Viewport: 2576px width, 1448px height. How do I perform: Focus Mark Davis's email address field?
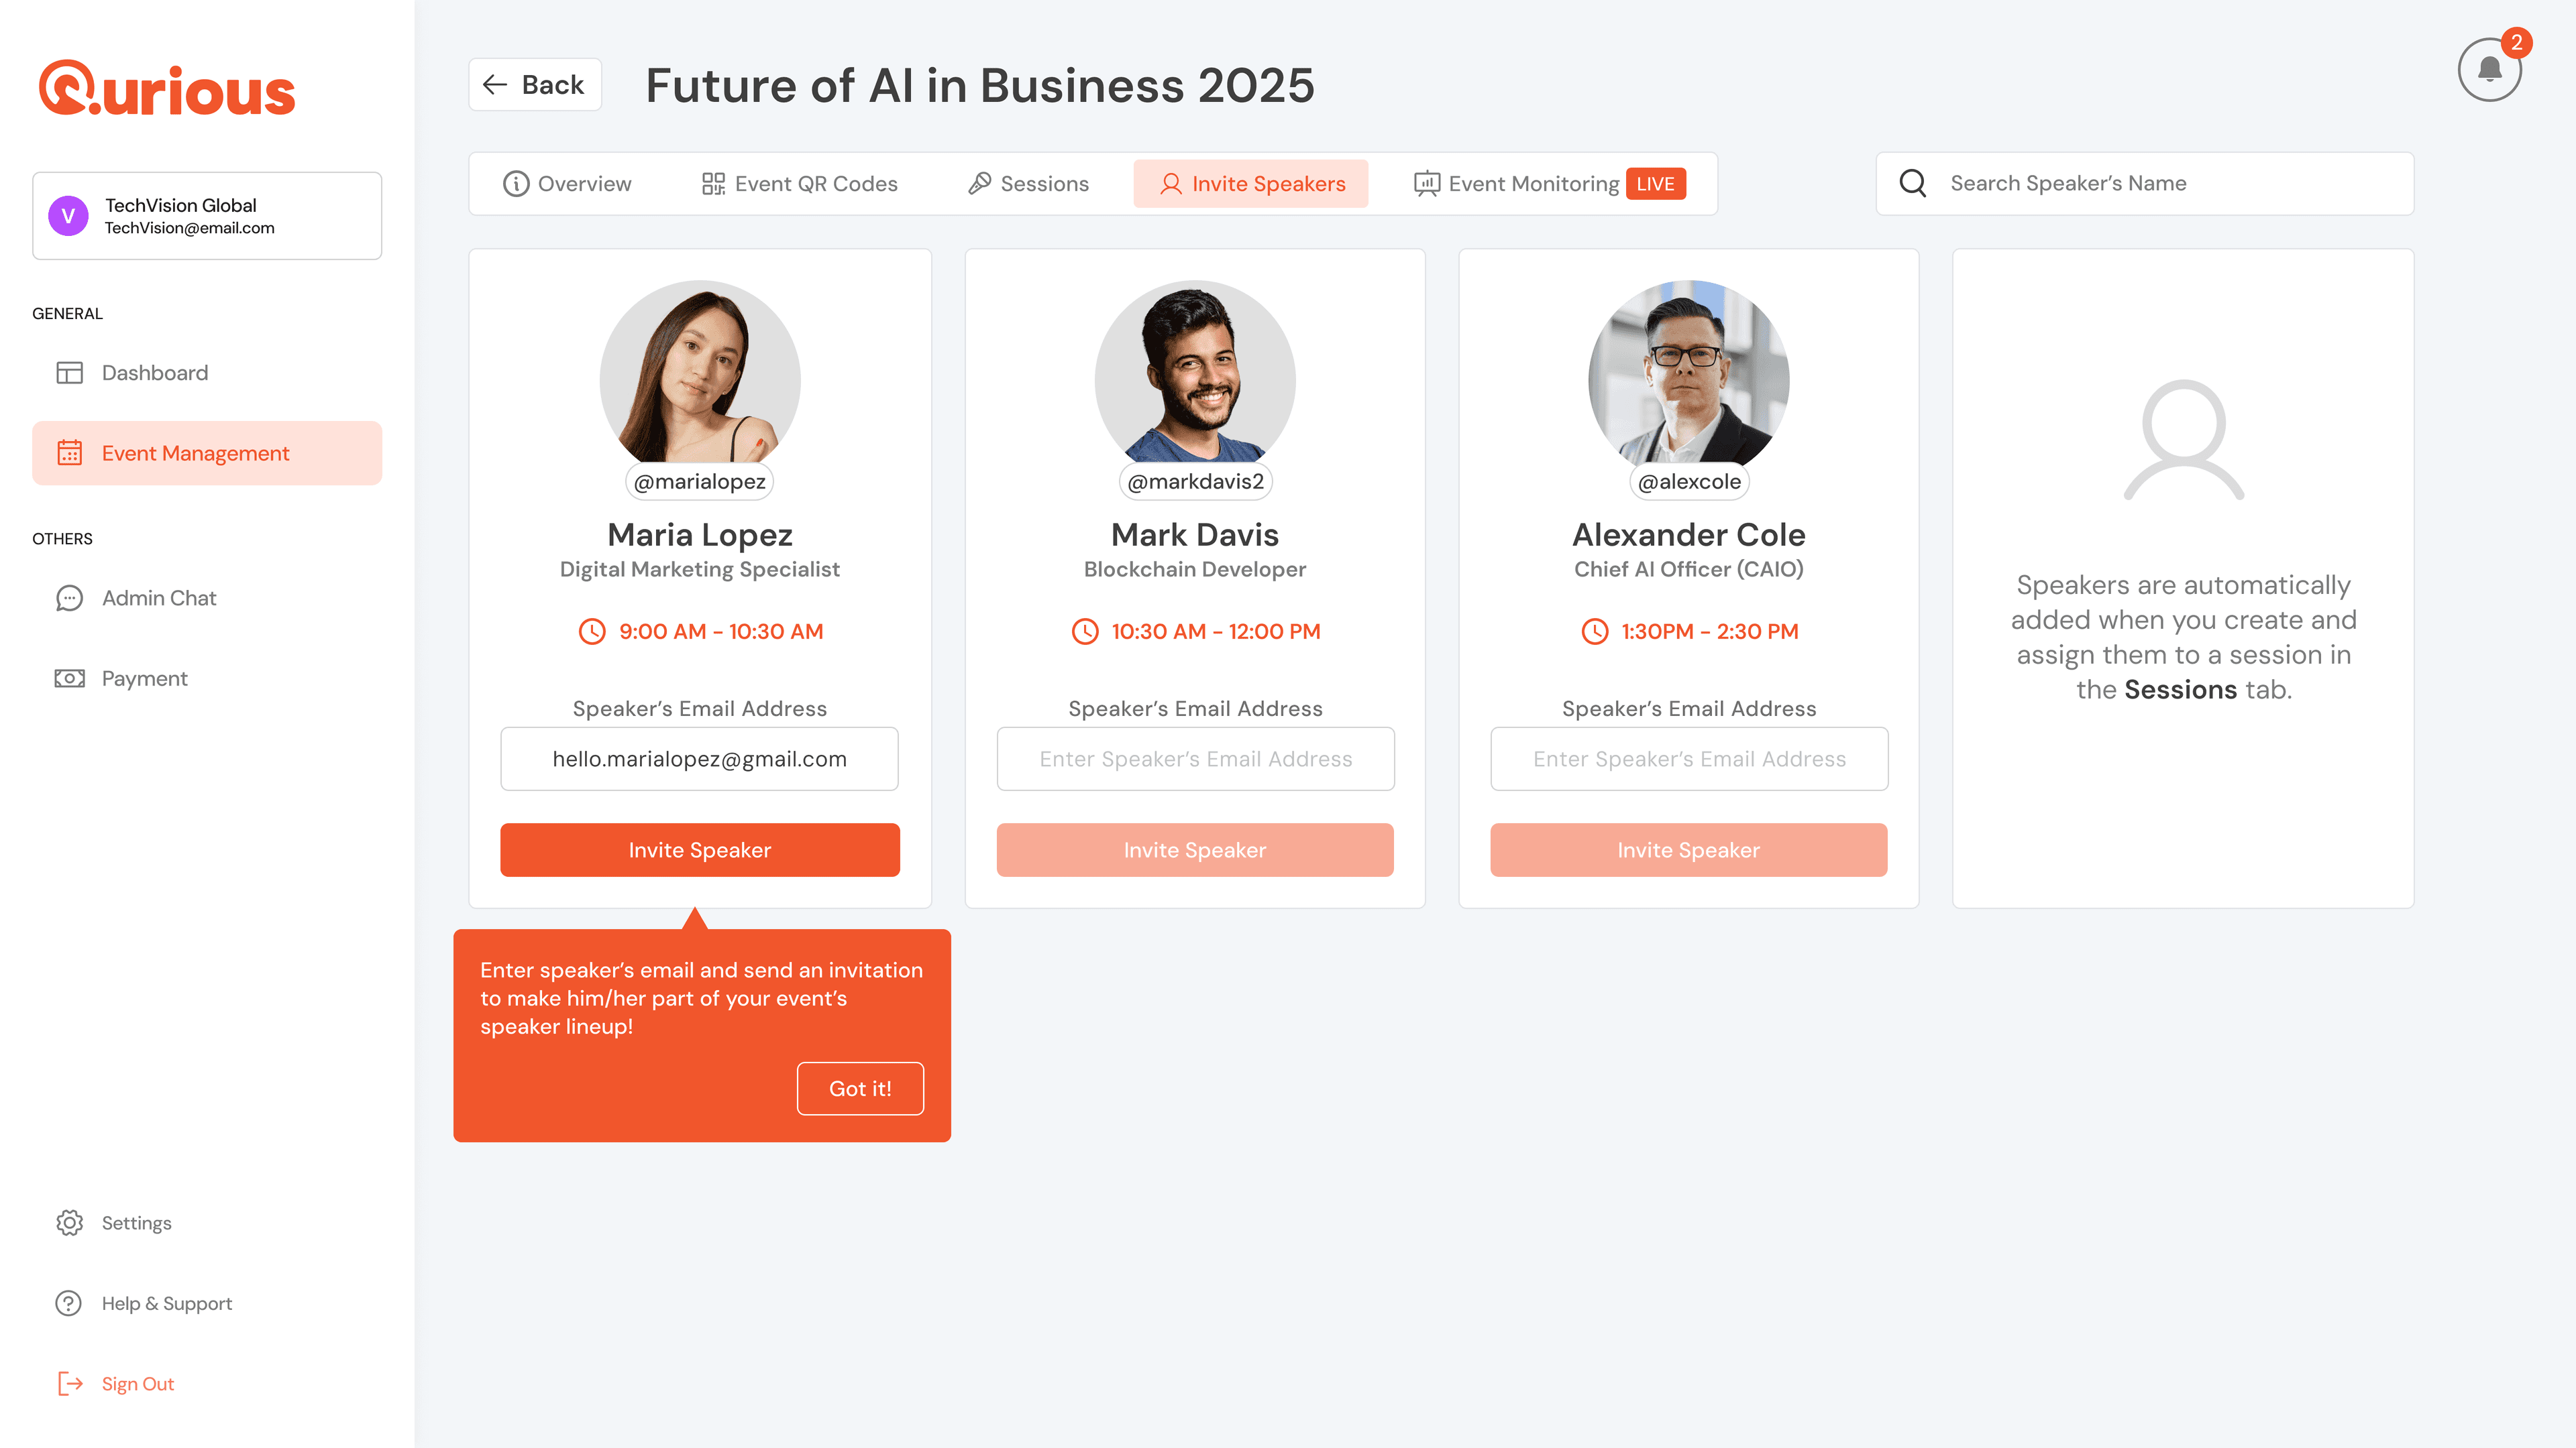(x=1195, y=760)
